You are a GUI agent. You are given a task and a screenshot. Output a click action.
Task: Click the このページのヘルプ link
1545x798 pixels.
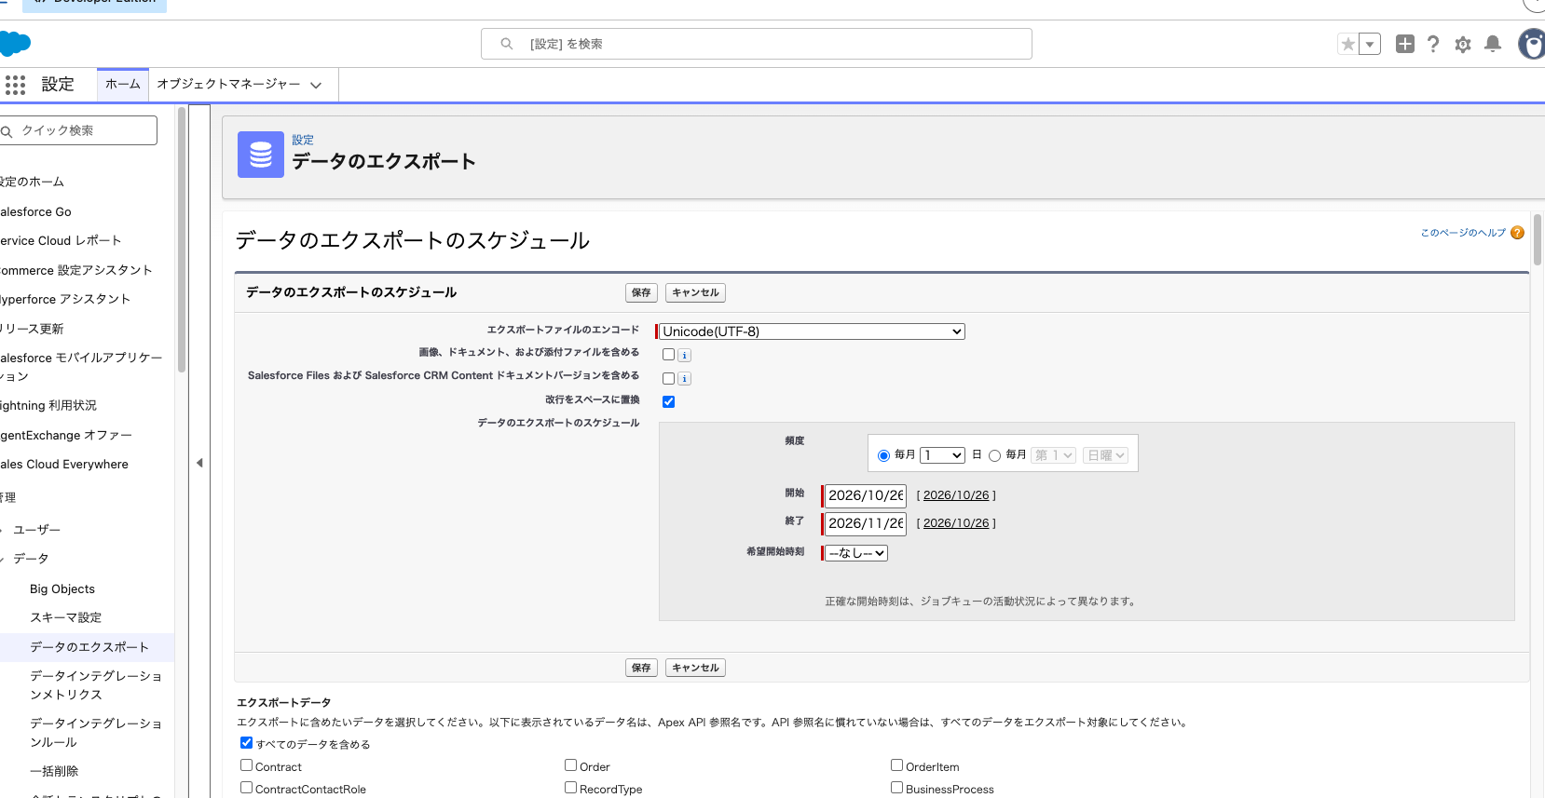pyautogui.click(x=1463, y=233)
